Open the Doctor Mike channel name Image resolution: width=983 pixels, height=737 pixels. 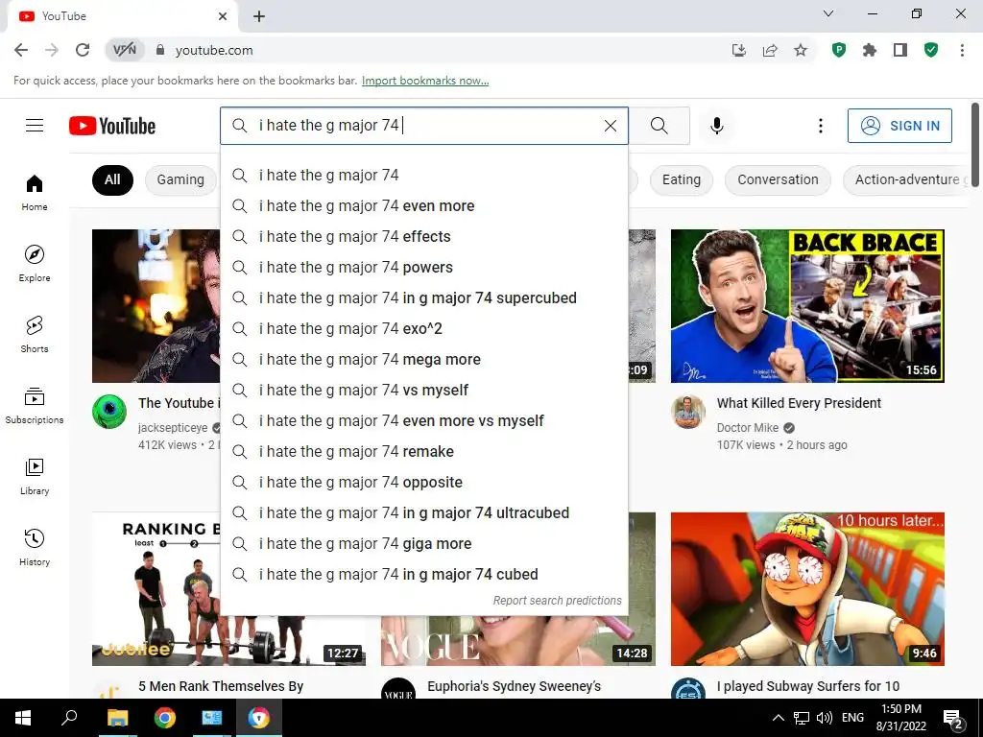point(748,427)
